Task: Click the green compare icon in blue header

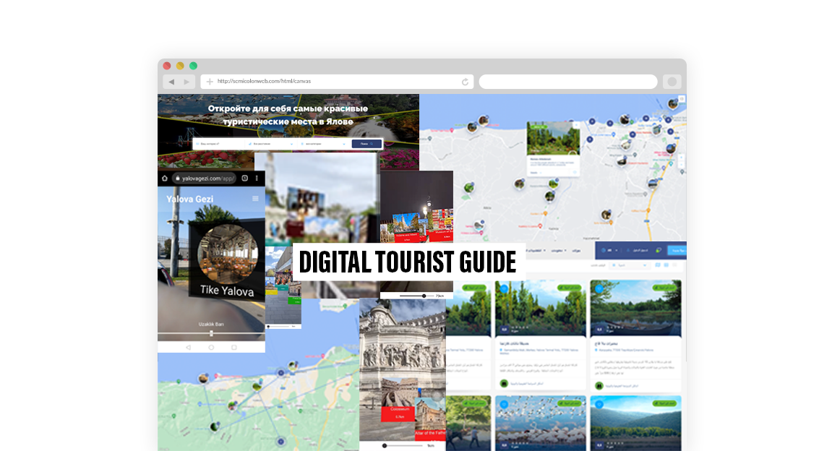Action: pyautogui.click(x=659, y=251)
